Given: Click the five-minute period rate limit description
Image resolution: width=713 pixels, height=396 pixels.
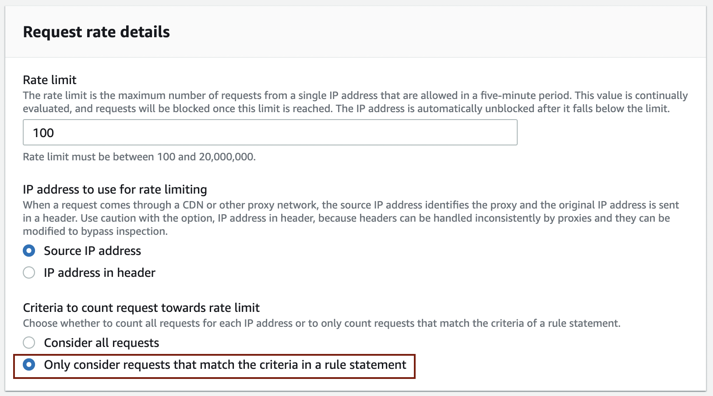Looking at the screenshot, I should click(355, 102).
